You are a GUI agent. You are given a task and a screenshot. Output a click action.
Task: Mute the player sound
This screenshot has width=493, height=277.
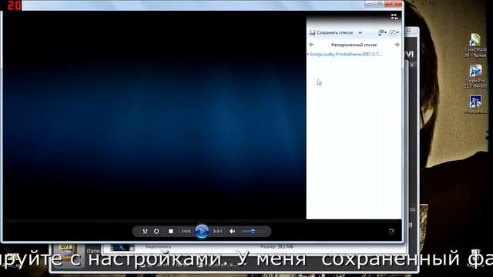232,232
